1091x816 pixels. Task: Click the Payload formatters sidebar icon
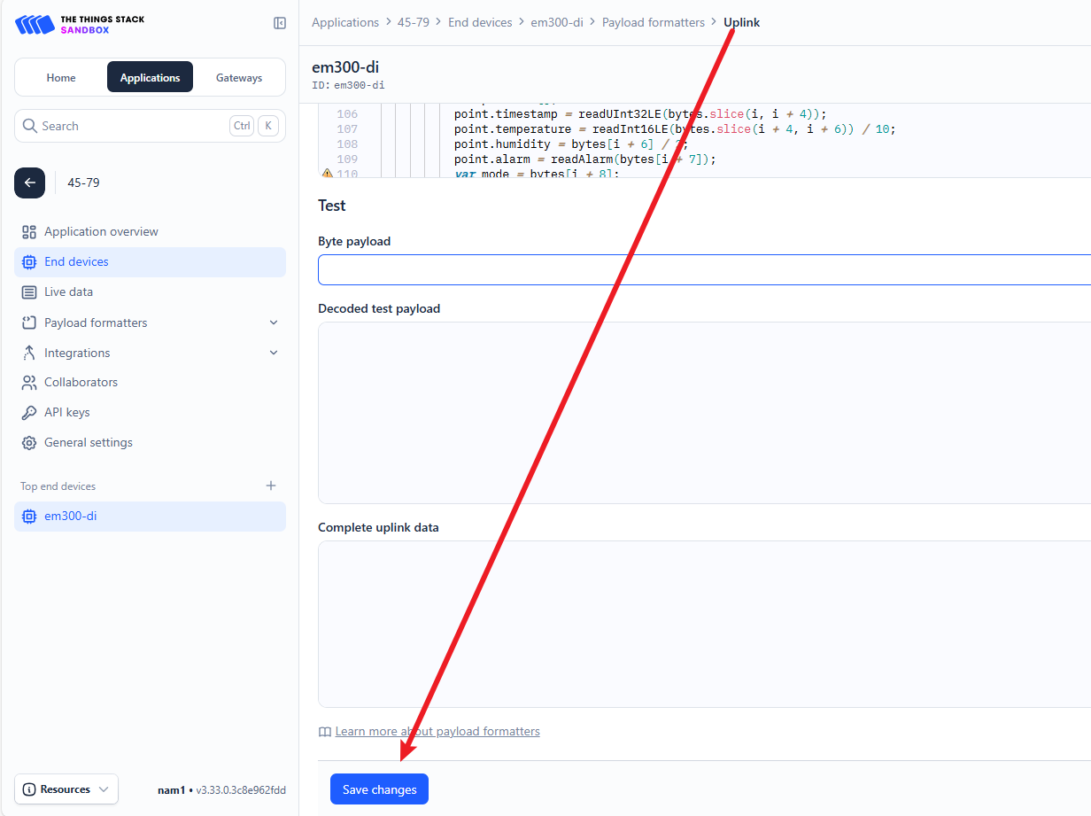(x=29, y=323)
